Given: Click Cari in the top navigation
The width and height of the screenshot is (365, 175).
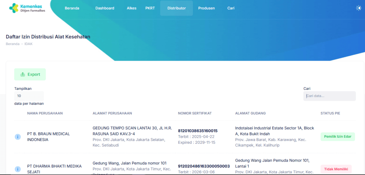Looking at the screenshot, I should pyautogui.click(x=231, y=8).
